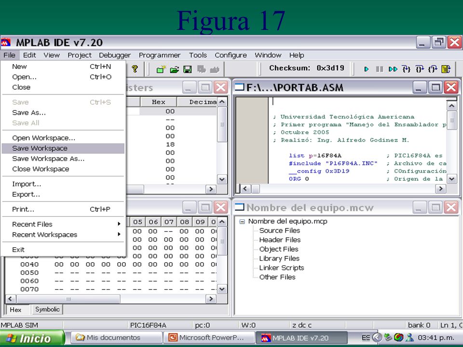The image size is (463, 347).
Task: Open the Tools menu
Action: [198, 55]
